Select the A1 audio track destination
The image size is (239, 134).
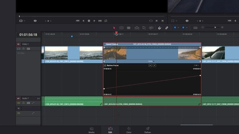tap(18, 98)
